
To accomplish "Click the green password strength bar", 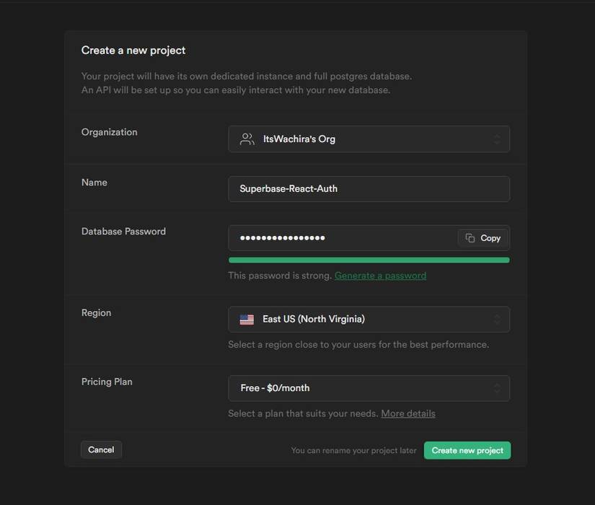I will click(369, 260).
